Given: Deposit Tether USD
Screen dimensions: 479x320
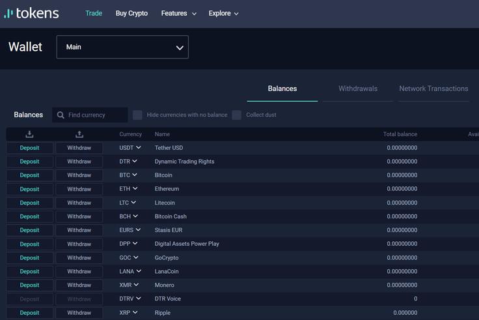Looking at the screenshot, I should [x=30, y=148].
